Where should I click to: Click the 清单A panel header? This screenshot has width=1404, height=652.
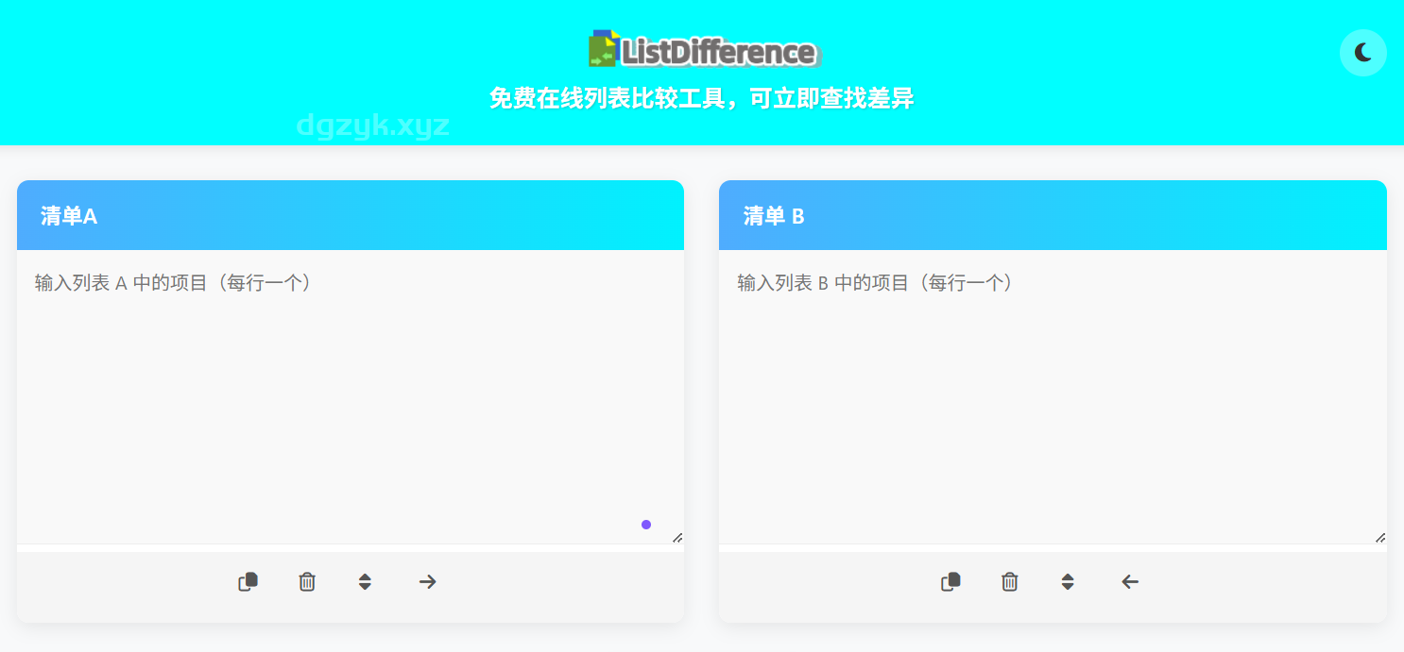click(x=351, y=215)
